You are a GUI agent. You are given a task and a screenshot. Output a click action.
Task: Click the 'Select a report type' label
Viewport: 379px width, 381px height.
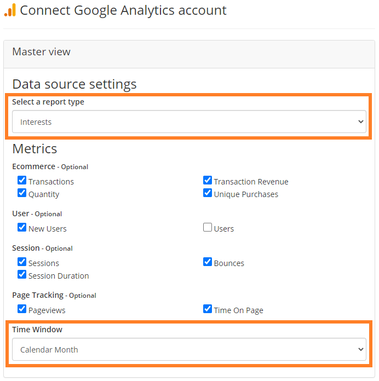tap(48, 102)
